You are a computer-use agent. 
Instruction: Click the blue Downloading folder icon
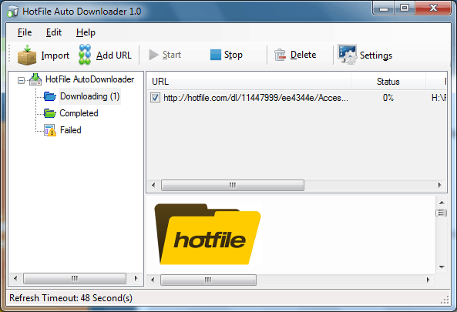[x=50, y=96]
